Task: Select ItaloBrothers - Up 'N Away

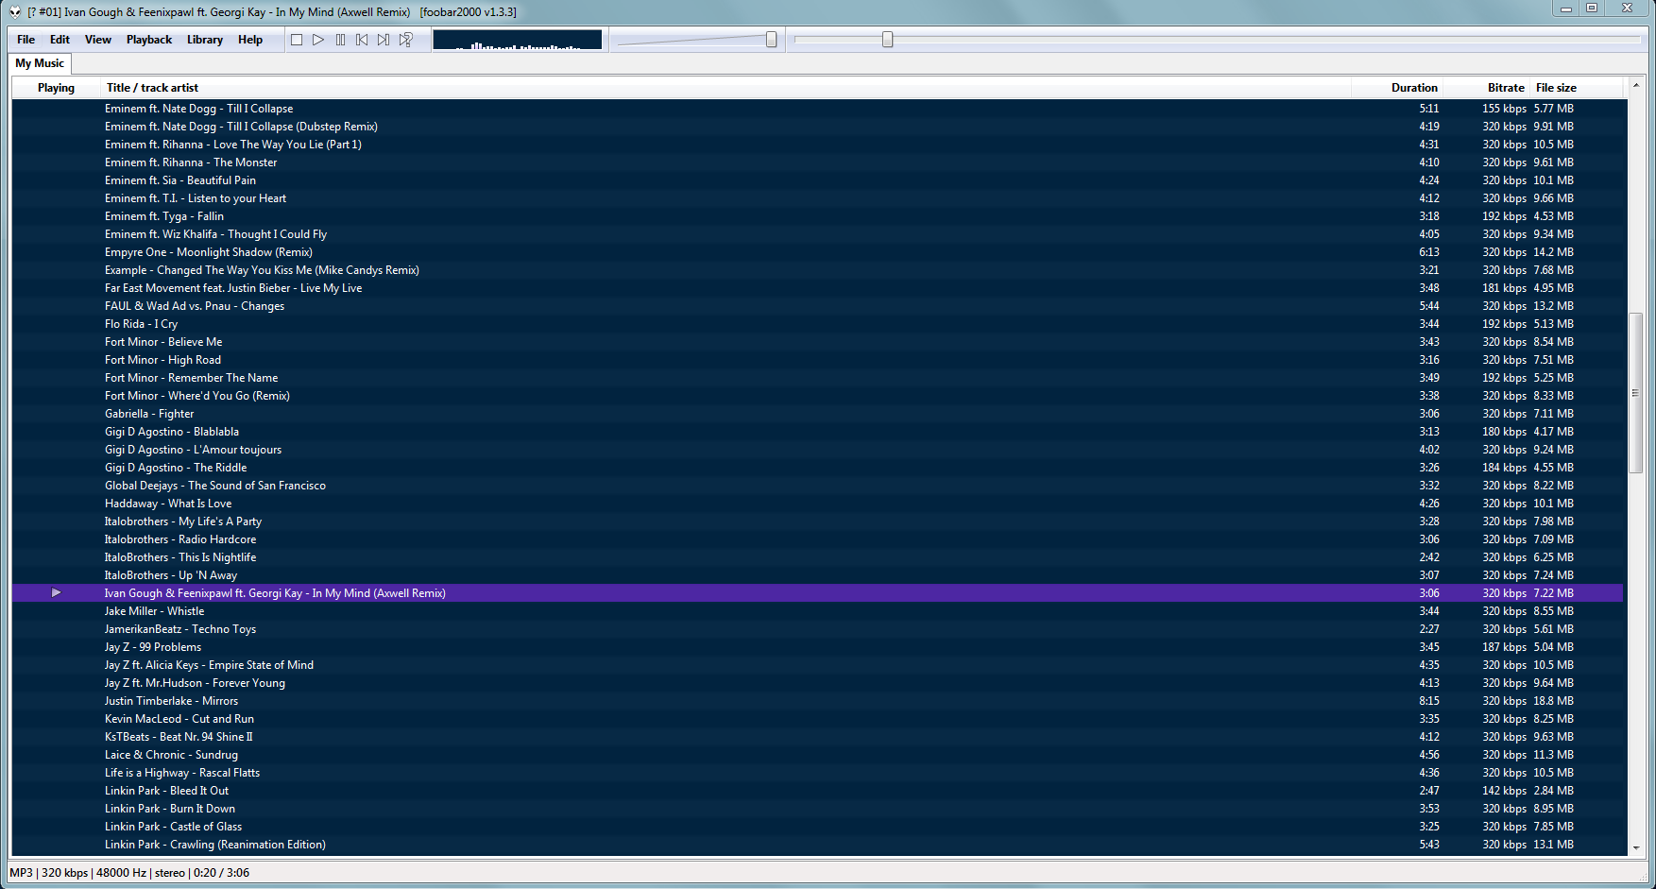Action: (817, 575)
